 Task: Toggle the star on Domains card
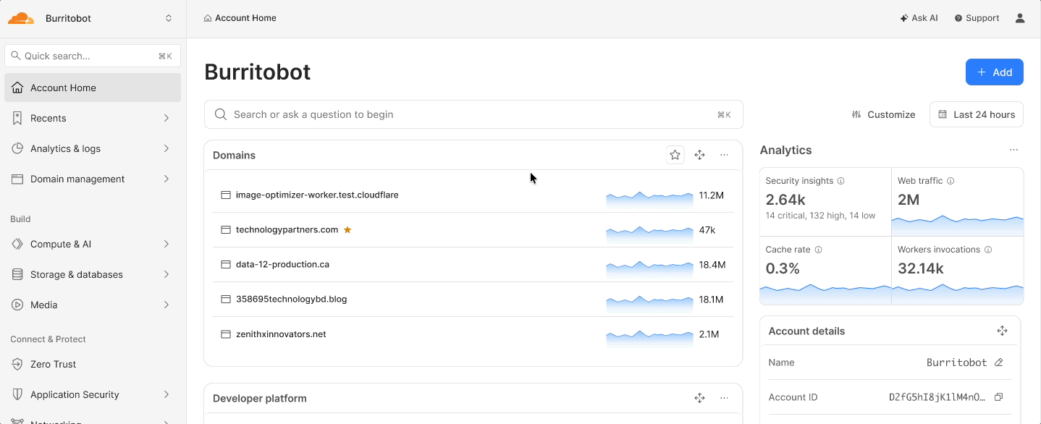(x=675, y=155)
